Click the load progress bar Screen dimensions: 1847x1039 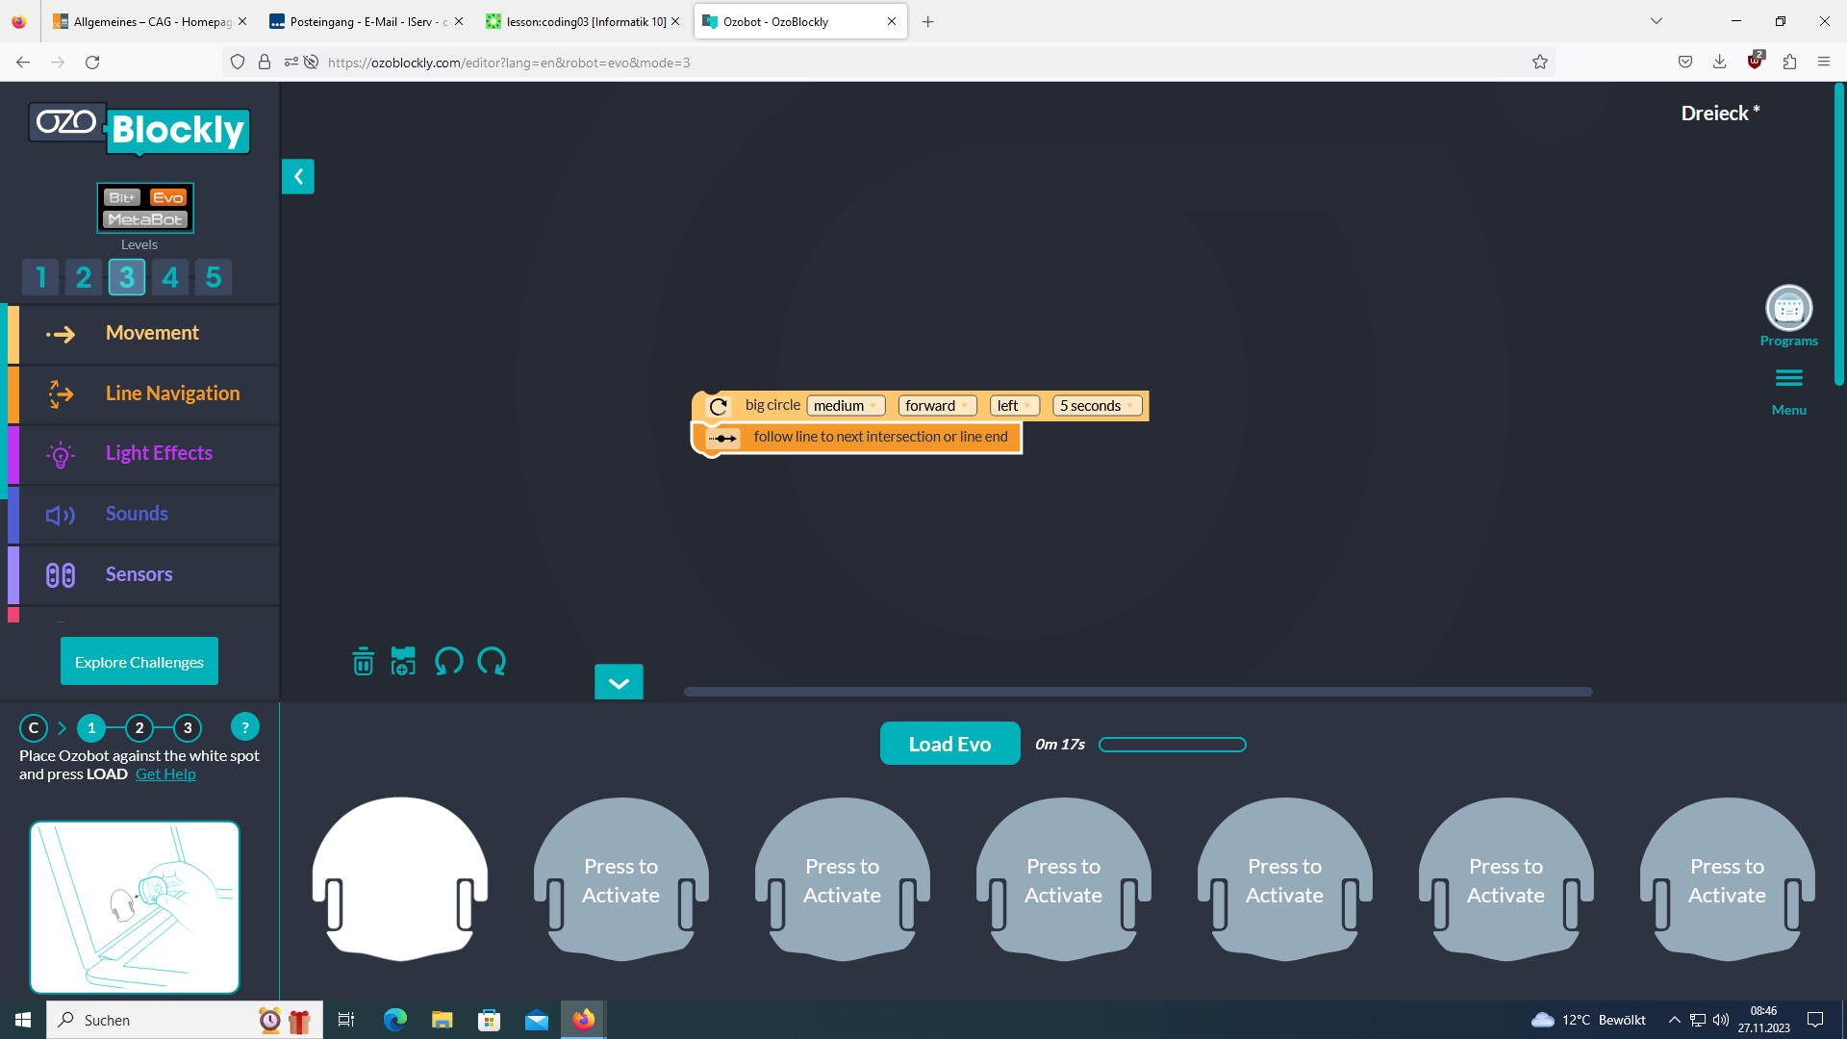point(1172,745)
